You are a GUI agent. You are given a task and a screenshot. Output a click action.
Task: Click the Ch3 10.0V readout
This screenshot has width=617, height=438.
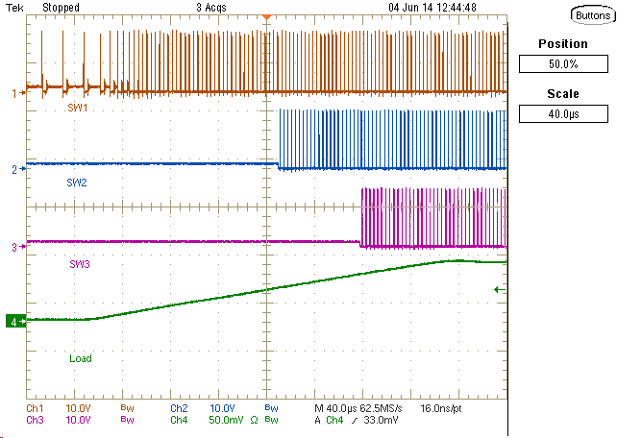coord(58,420)
